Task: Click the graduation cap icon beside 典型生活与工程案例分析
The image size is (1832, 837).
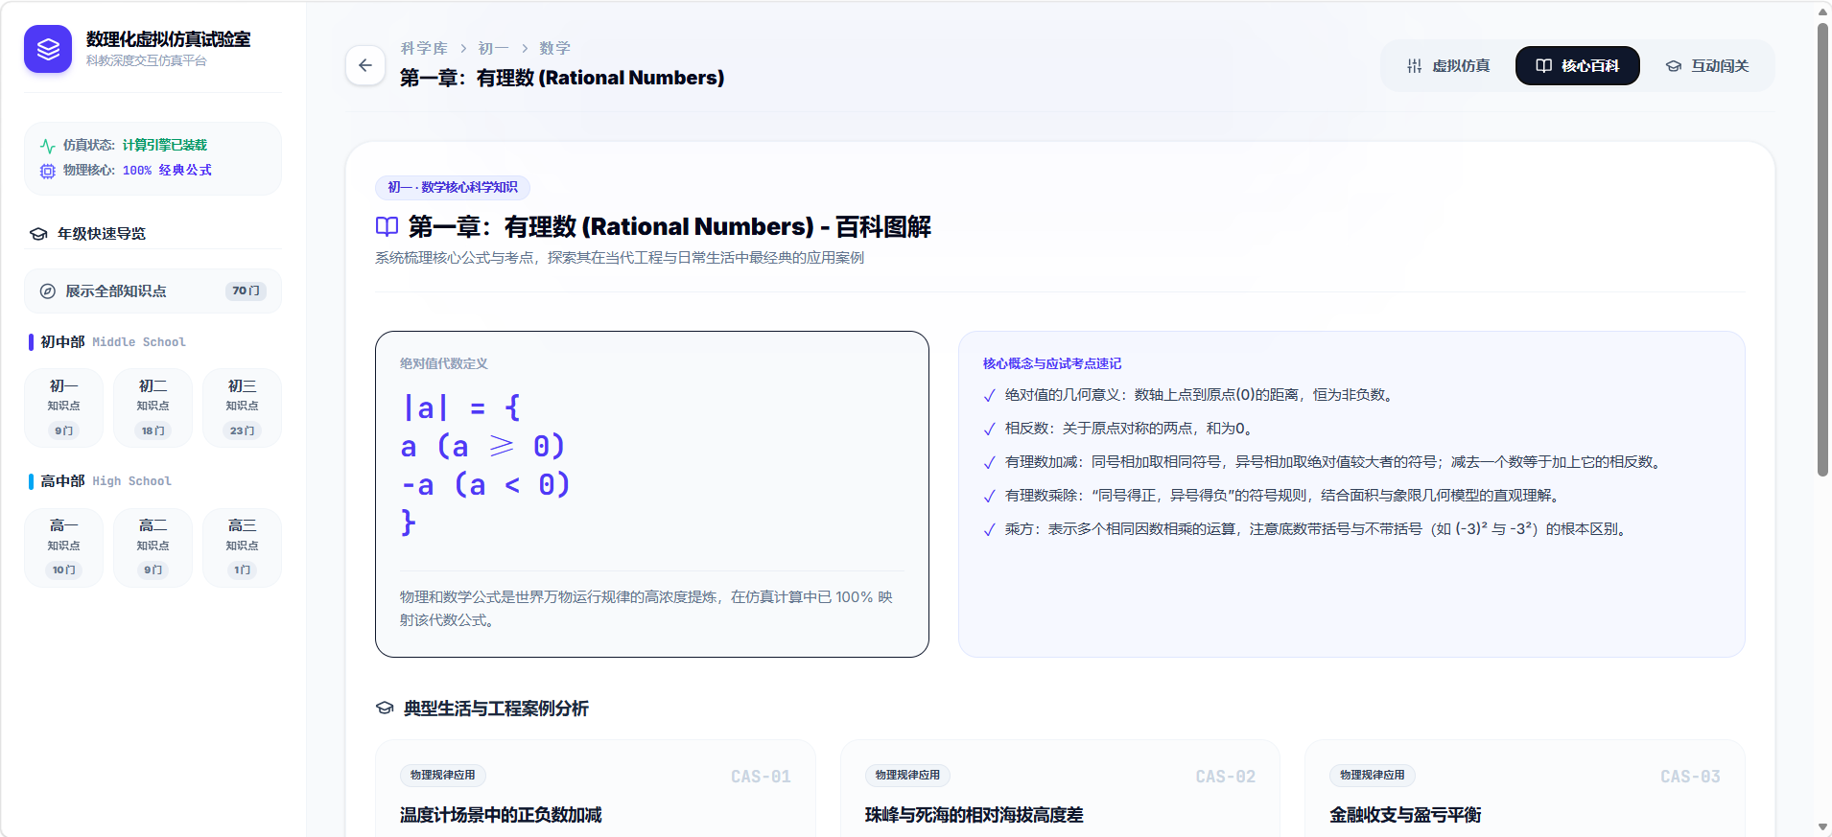Action: coord(385,709)
